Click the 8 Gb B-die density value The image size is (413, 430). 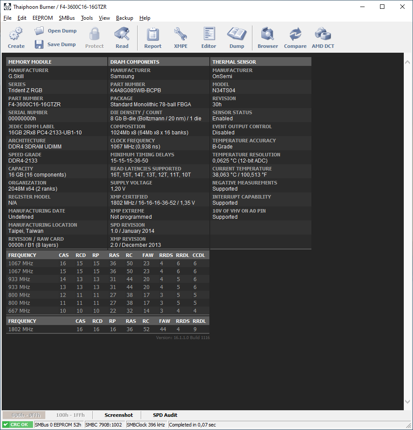click(156, 119)
